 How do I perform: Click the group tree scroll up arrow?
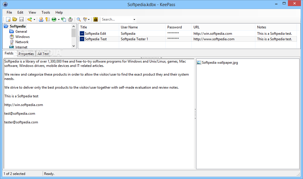tap(73, 26)
